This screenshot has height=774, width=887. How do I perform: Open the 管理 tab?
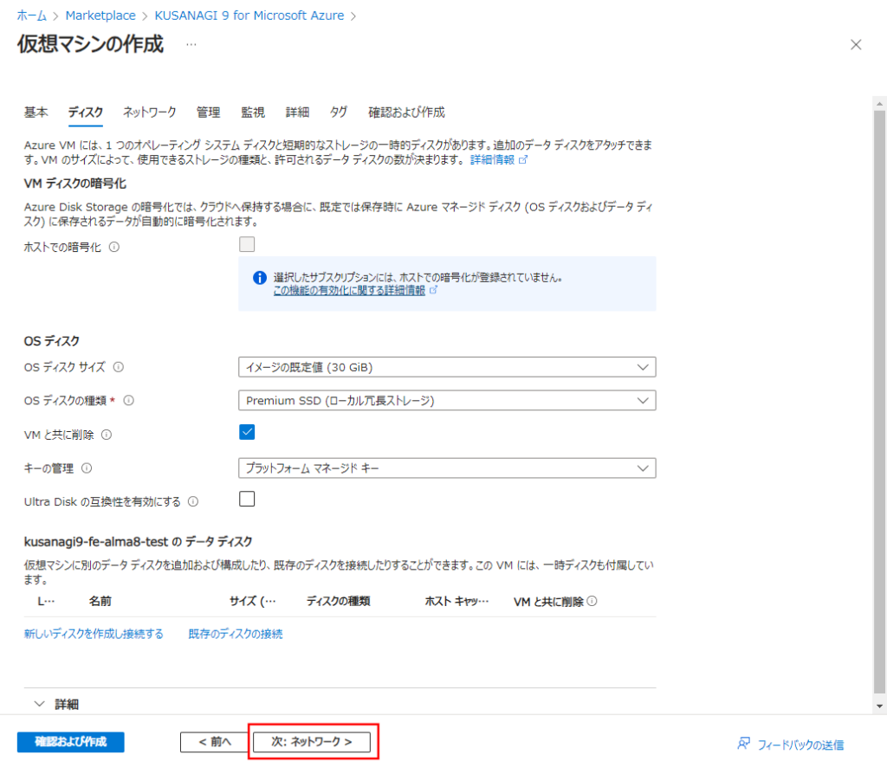pos(208,112)
